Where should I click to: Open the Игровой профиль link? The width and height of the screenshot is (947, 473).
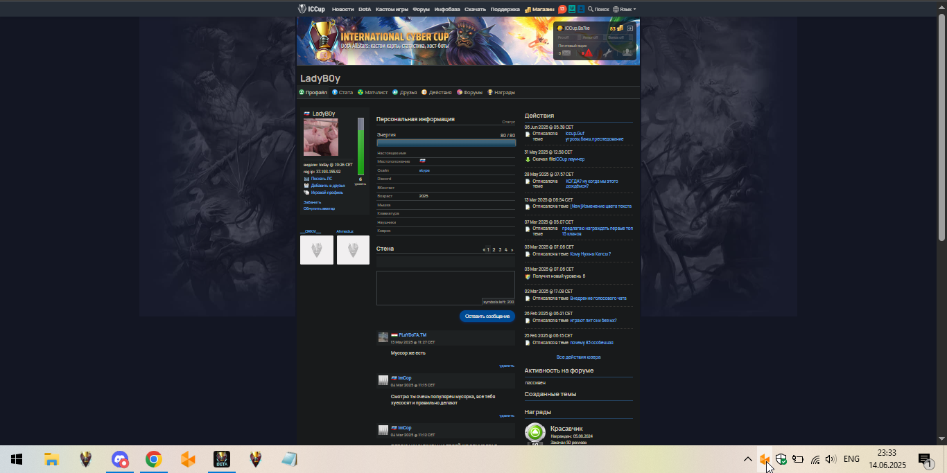pos(327,193)
